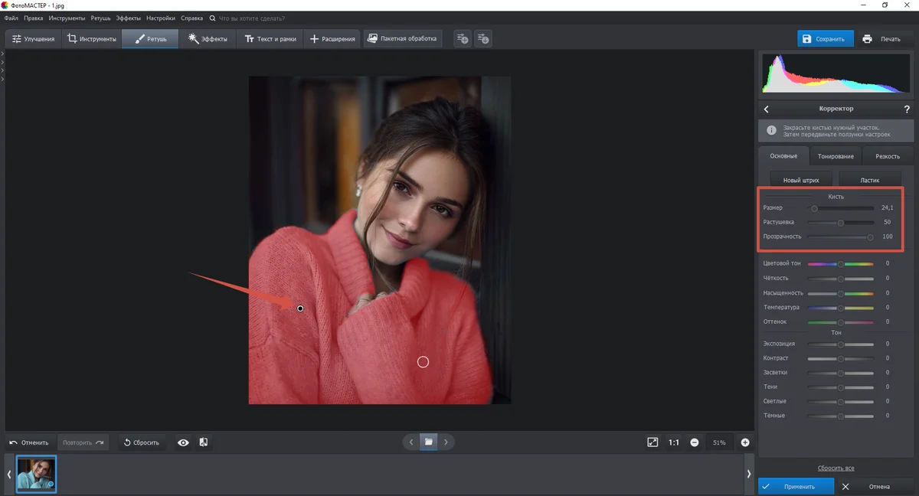The height and width of the screenshot is (496, 919).
Task: Select the Ластик eraser mode
Action: click(869, 180)
